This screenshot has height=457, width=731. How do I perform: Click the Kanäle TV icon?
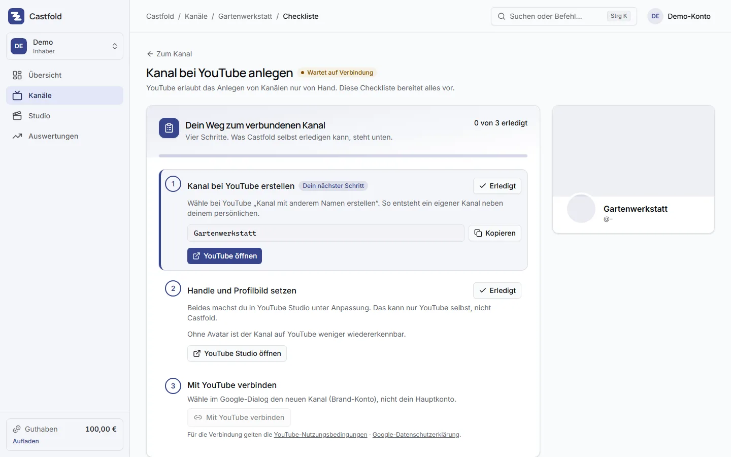pos(17,95)
